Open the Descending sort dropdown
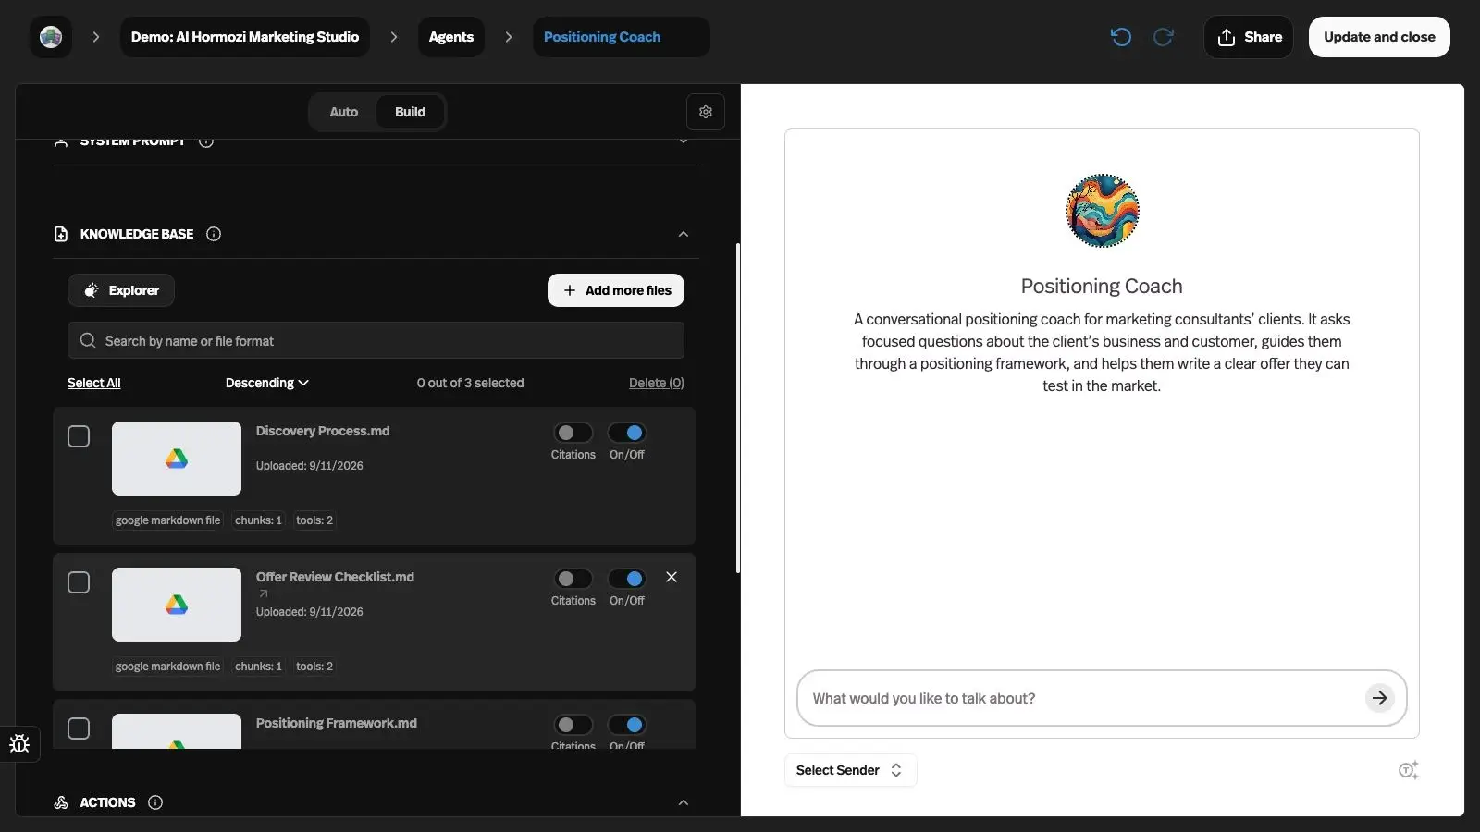 click(x=266, y=383)
